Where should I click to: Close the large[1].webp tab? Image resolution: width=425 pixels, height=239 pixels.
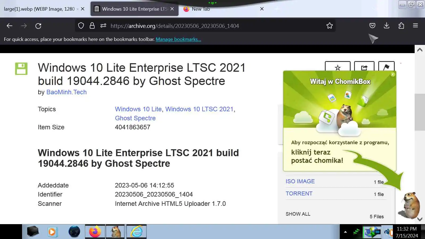[x=83, y=9]
